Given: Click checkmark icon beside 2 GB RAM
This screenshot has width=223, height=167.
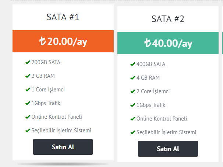Looking at the screenshot, I should [x=28, y=76].
